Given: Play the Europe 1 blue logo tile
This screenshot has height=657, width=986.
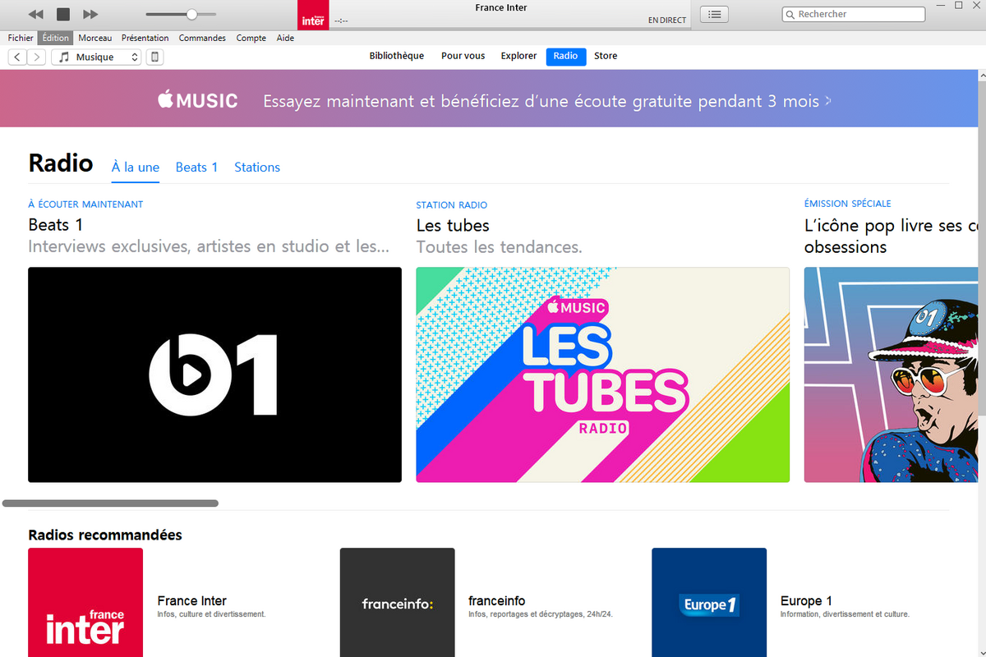Looking at the screenshot, I should point(709,602).
